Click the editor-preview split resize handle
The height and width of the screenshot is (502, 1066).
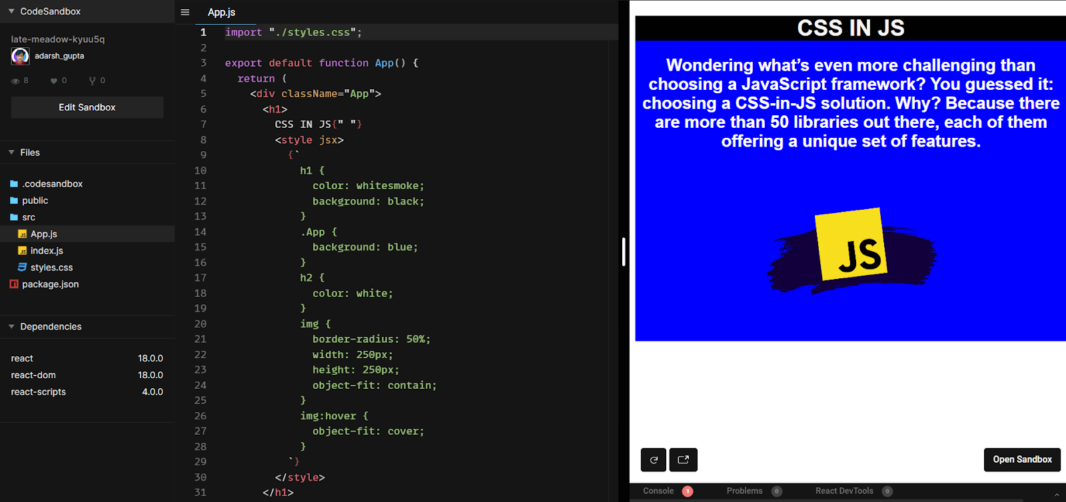(x=624, y=252)
